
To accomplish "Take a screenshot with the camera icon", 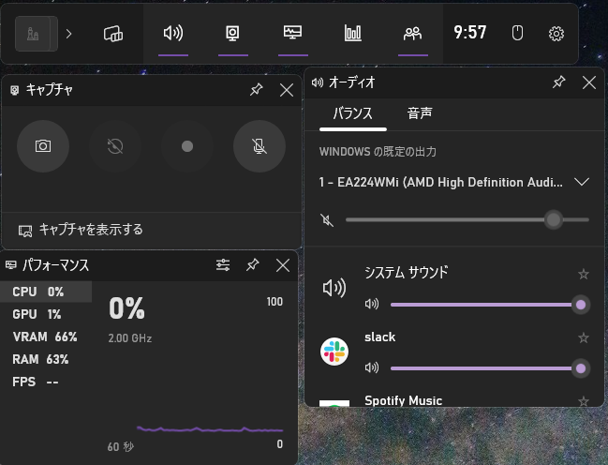I will click(x=43, y=146).
